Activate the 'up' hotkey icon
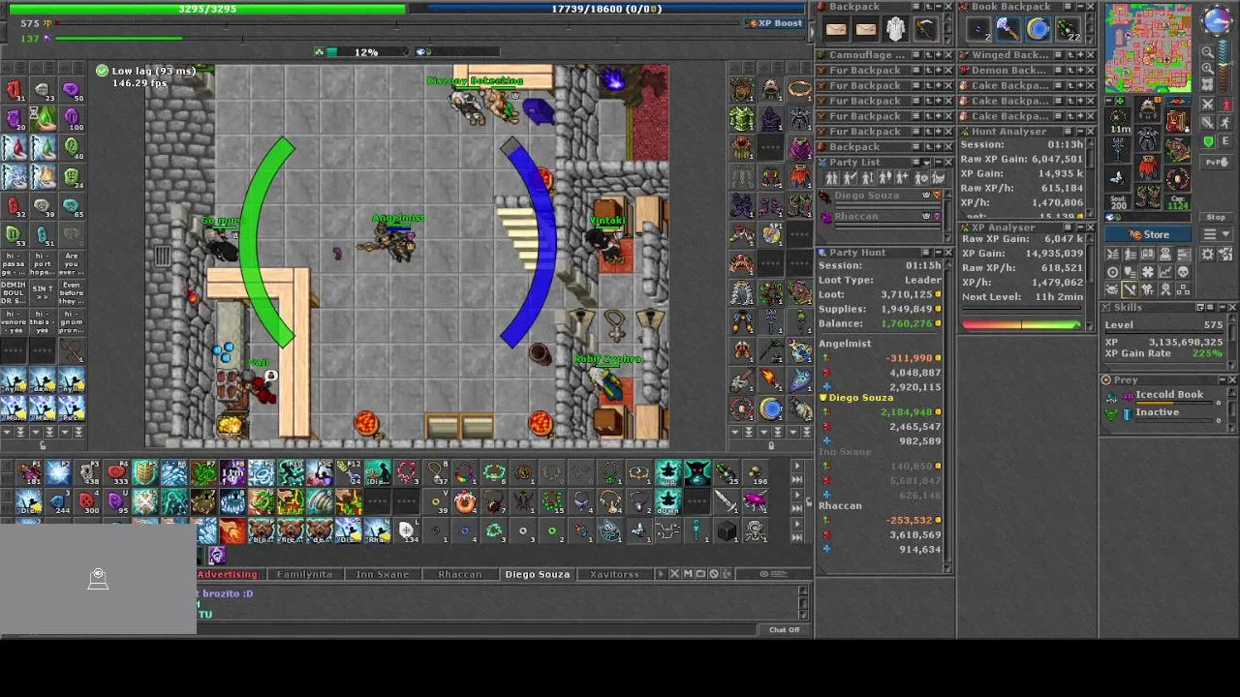The image size is (1240, 697). tap(668, 473)
